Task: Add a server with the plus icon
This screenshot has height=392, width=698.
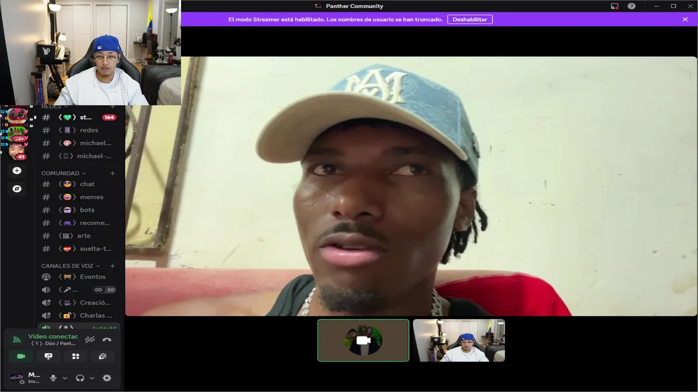Action: coord(17,170)
